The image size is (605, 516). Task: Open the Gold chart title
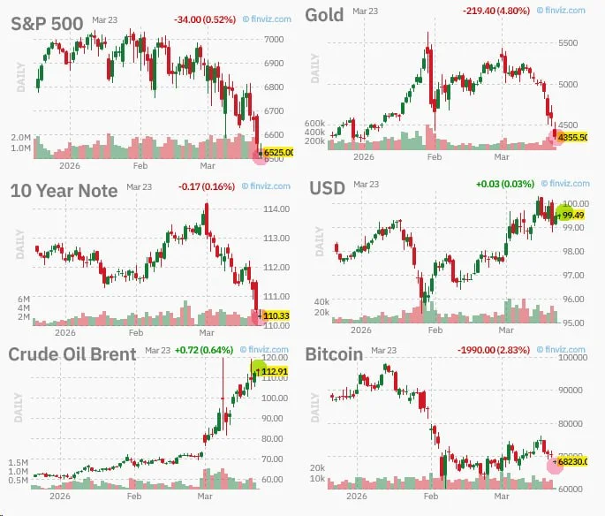[323, 15]
